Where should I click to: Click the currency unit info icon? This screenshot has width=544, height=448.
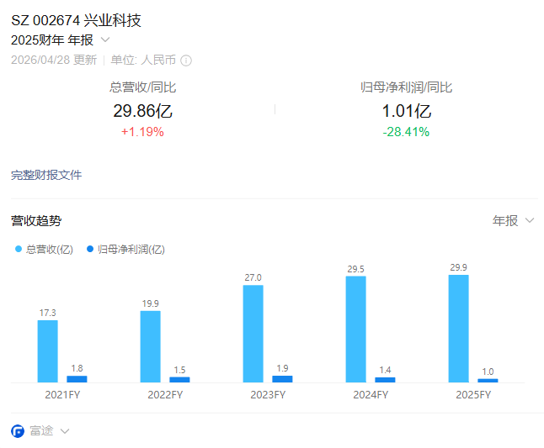click(186, 61)
